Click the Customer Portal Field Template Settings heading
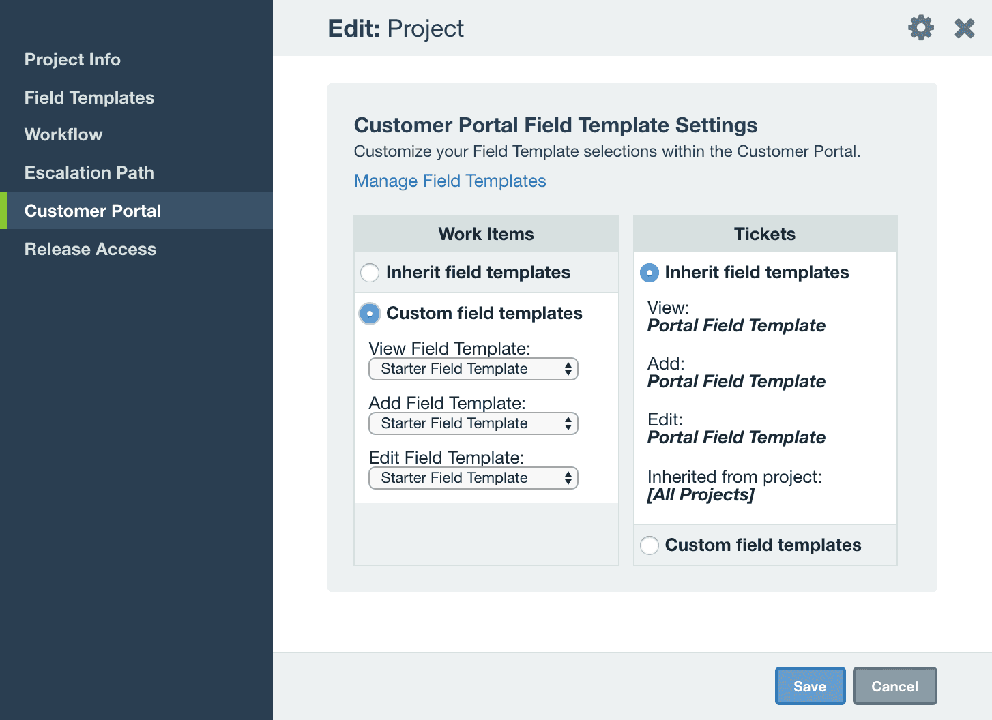Screen dimensions: 992x720 pos(555,125)
